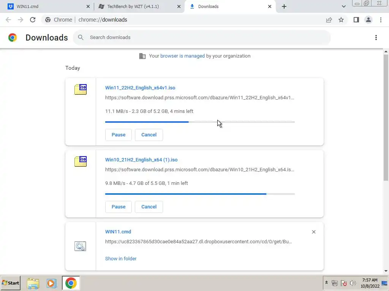
Task: Reload the downloads page
Action: [x=33, y=20]
